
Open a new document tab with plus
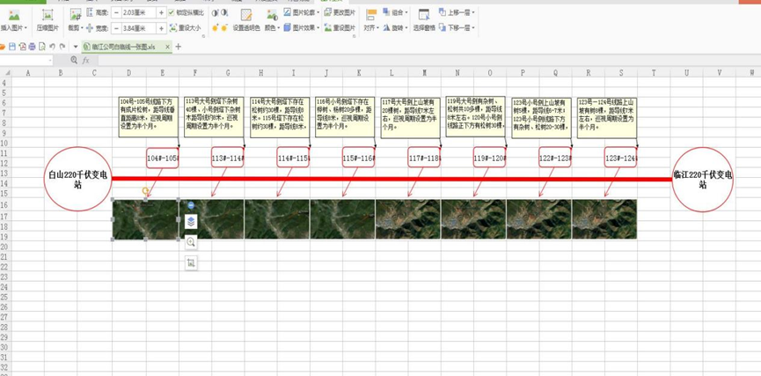[178, 47]
